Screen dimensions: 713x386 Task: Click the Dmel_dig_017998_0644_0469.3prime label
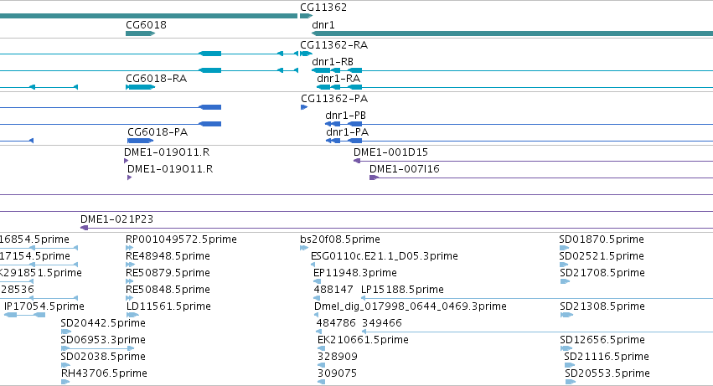tap(411, 306)
